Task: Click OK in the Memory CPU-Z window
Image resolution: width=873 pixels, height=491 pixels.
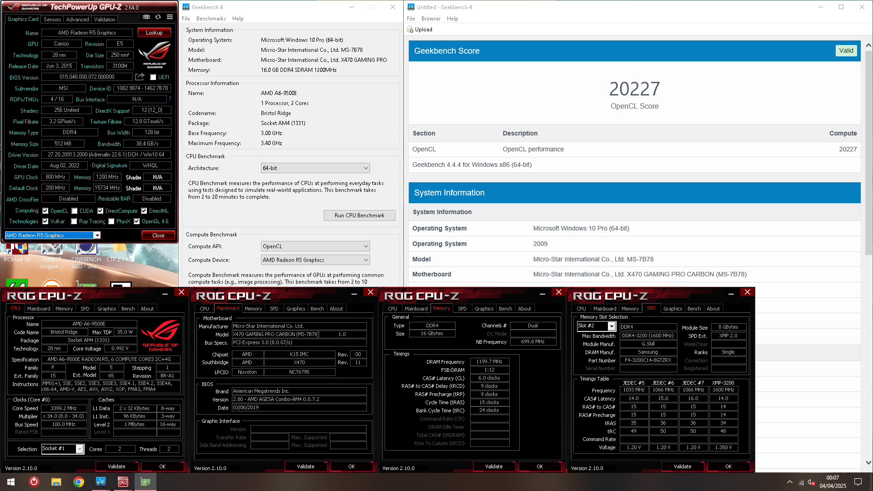Action: click(540, 466)
